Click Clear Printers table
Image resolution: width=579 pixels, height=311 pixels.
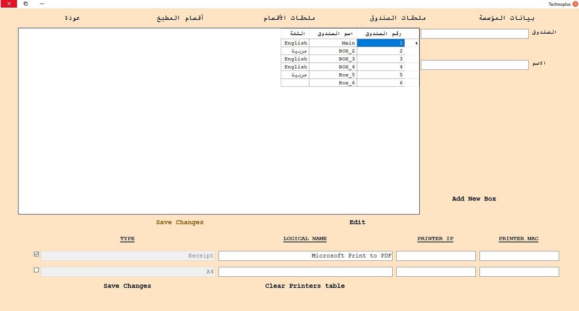305,285
